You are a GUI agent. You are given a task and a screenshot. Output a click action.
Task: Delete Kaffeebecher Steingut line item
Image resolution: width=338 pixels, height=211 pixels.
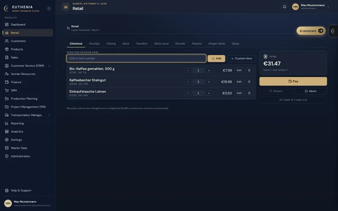[x=249, y=82]
